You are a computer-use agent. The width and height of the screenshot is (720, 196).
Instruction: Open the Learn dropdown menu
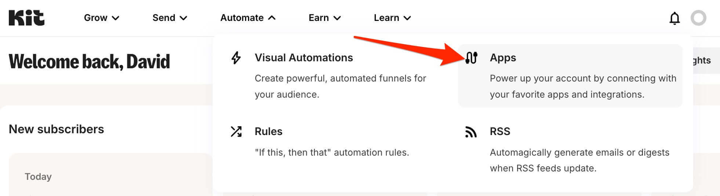(392, 18)
